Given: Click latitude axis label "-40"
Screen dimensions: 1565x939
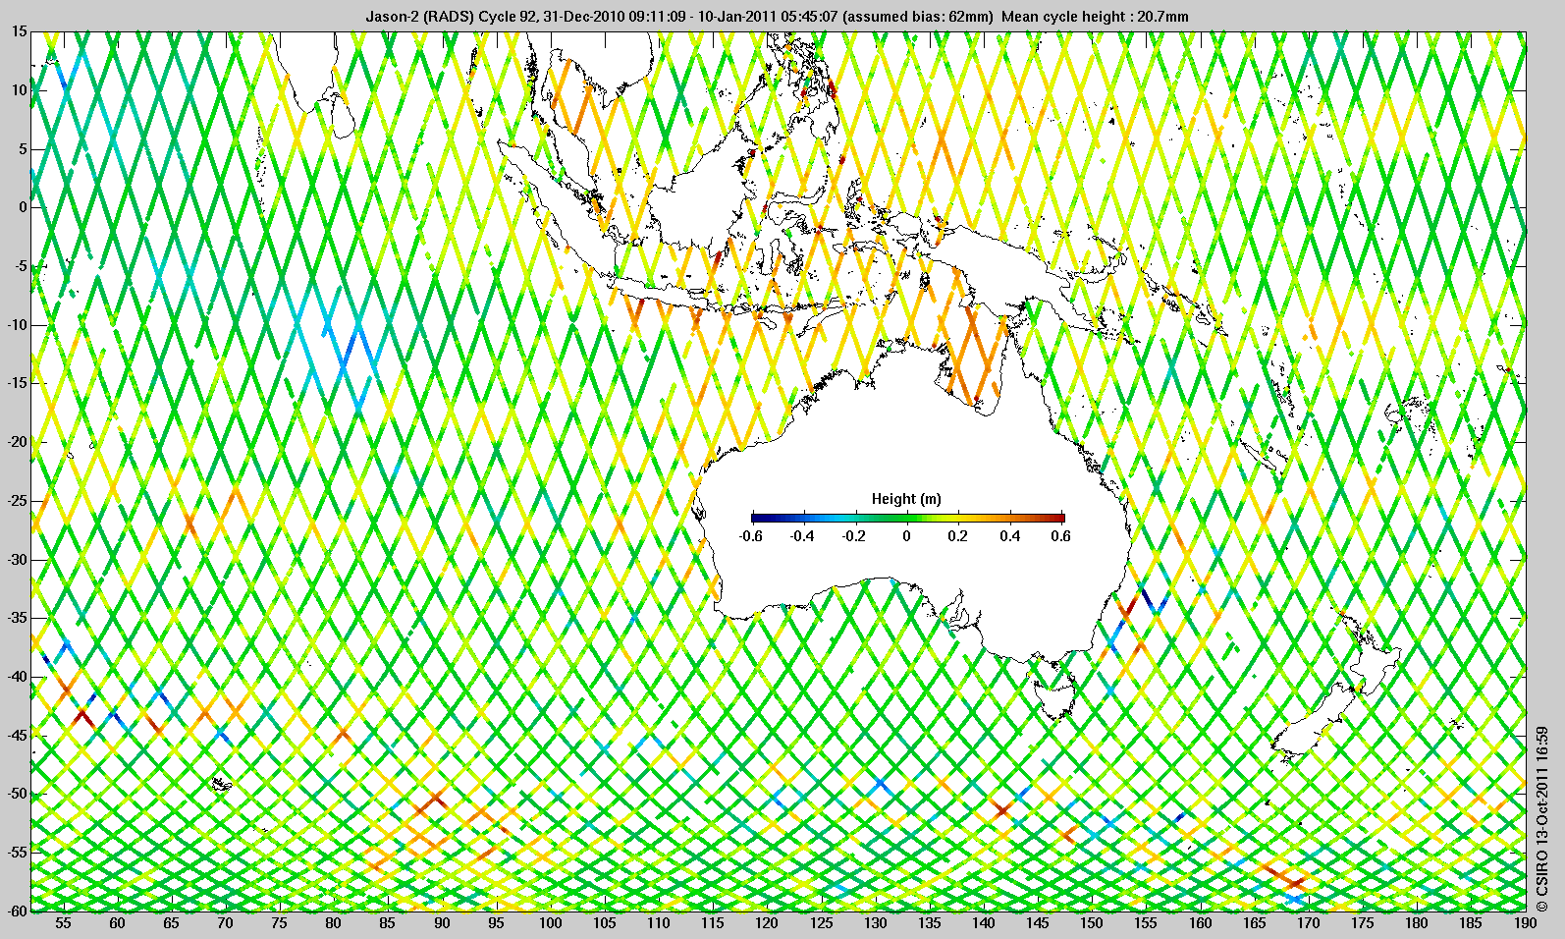Looking at the screenshot, I should coord(17,677).
